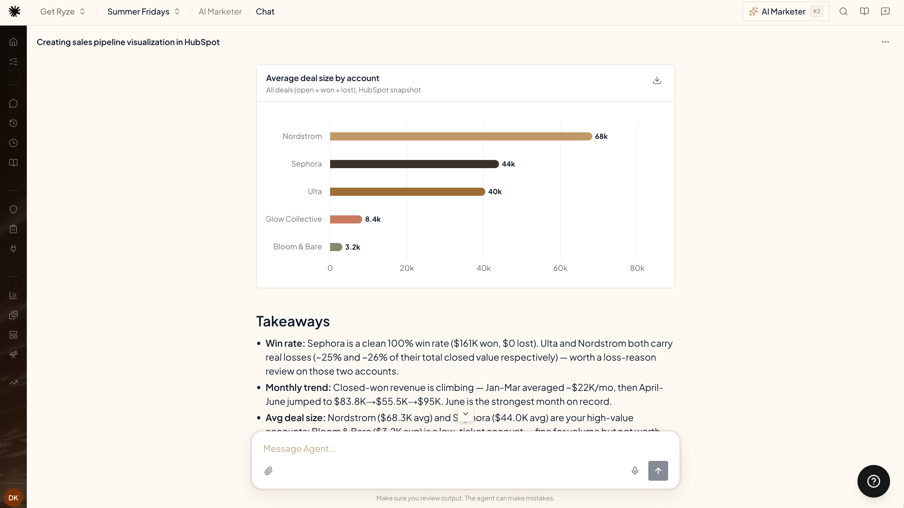The width and height of the screenshot is (904, 508).
Task: Click the Nordstrom bar in the chart
Action: [461, 136]
